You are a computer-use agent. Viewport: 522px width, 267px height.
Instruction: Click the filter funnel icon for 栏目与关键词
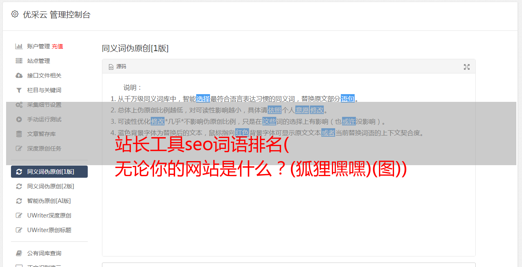pyautogui.click(x=19, y=90)
